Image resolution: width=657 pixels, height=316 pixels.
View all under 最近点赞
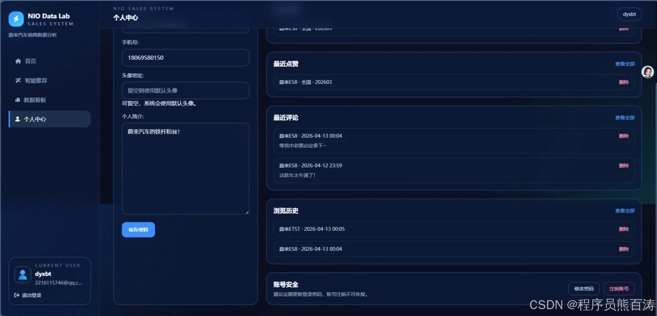coord(625,64)
